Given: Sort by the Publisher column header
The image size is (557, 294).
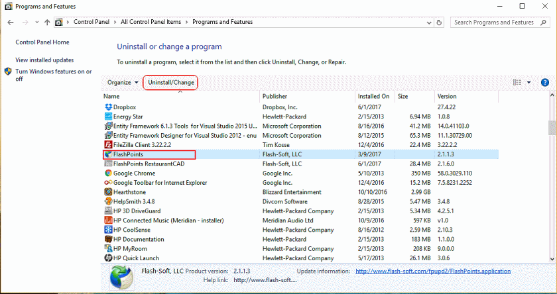Looking at the screenshot, I should click(x=308, y=97).
